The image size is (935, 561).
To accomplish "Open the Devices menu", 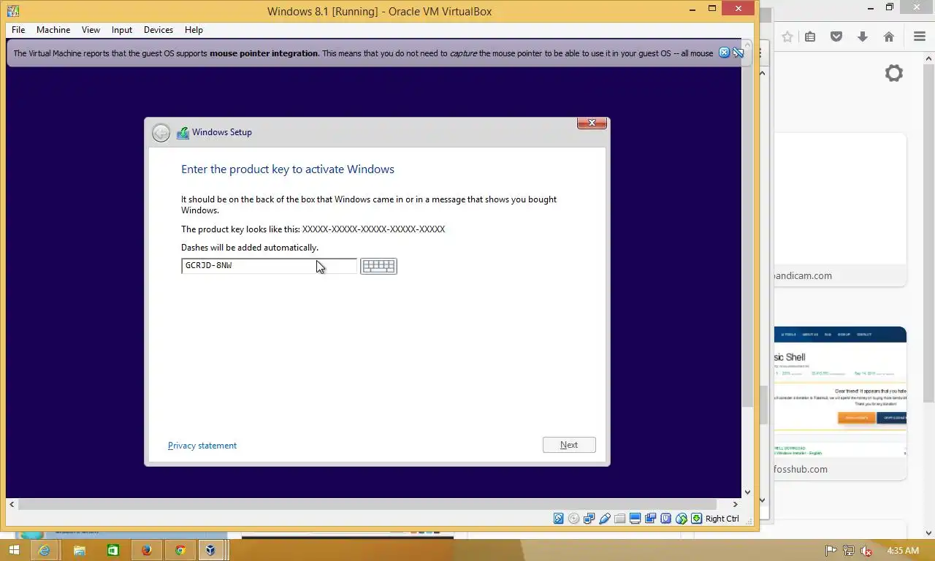I will click(159, 30).
